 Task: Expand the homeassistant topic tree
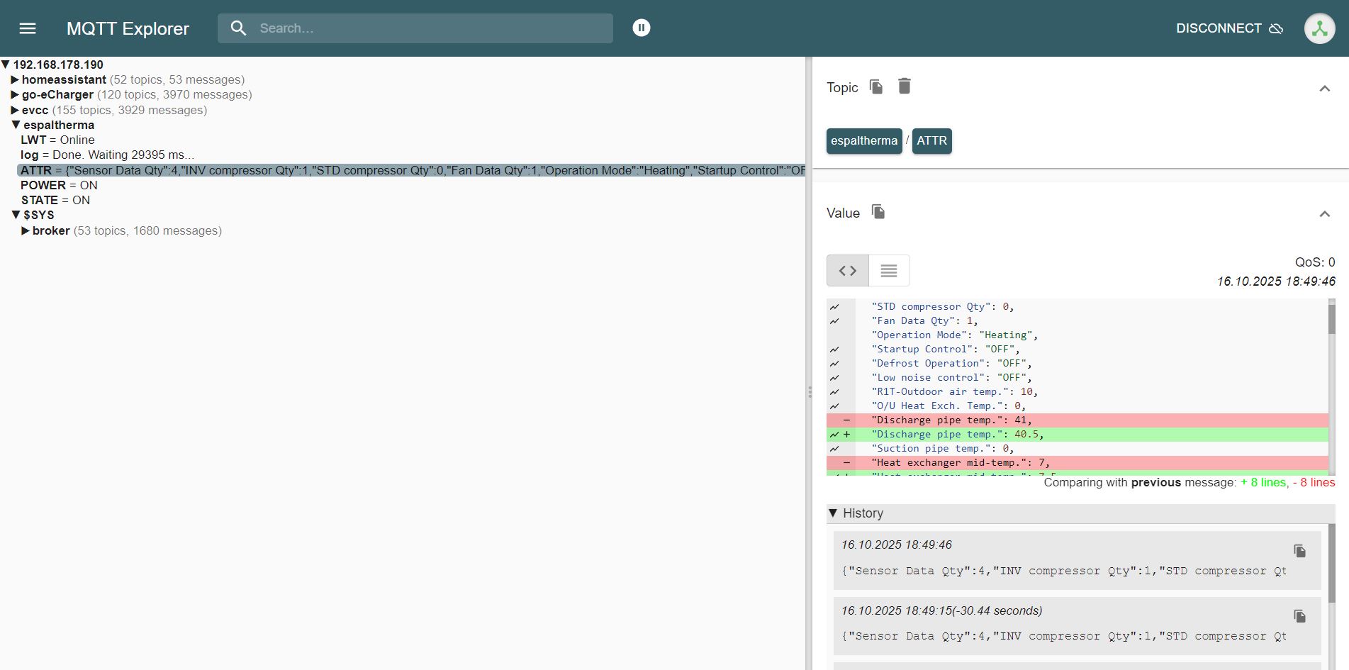[15, 80]
